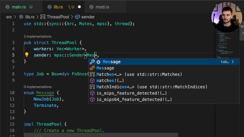The width and height of the screenshot is (244, 137).
Task: Click cube icon beside is_mips_feature_detected
Action: pyautogui.click(x=92, y=93)
